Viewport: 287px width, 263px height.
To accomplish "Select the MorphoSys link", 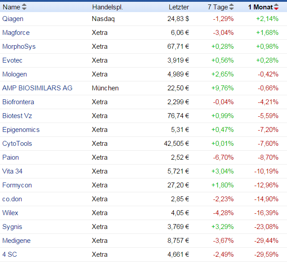I will point(19,47).
